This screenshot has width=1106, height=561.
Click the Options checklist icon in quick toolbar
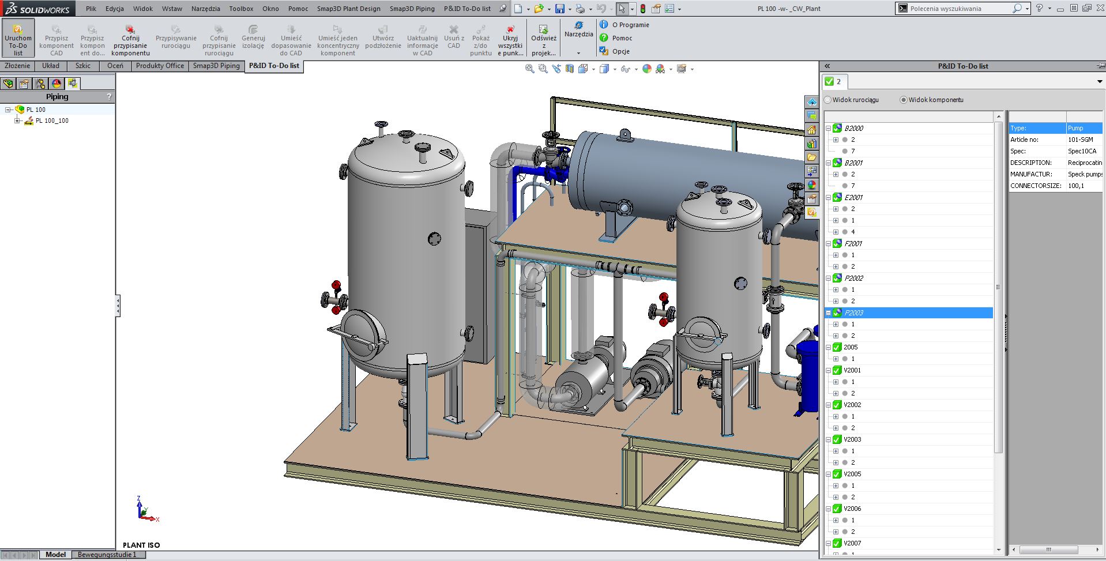[669, 9]
